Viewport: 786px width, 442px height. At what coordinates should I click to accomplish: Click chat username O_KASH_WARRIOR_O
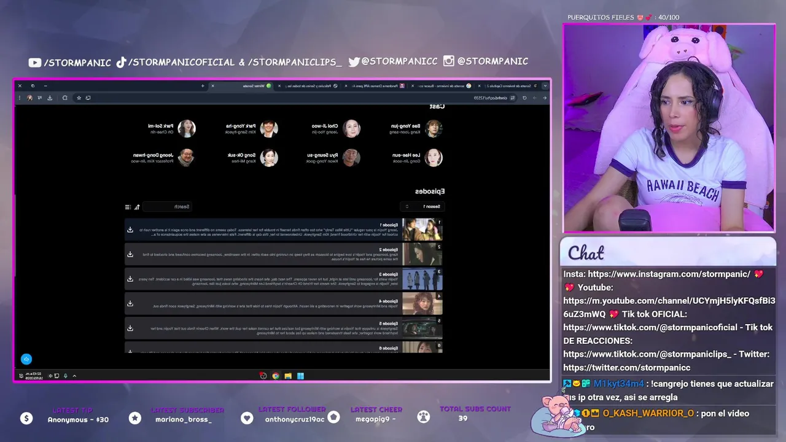[x=648, y=413]
